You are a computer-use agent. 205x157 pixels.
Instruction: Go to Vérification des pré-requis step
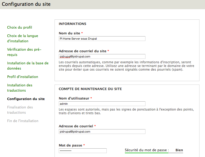[x=24, y=52]
